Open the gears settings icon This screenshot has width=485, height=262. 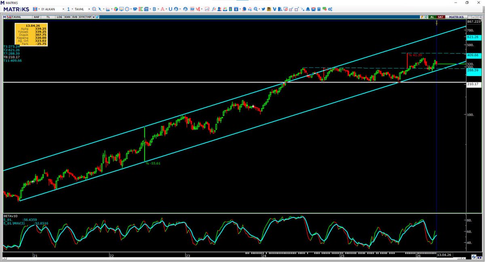(330, 9)
